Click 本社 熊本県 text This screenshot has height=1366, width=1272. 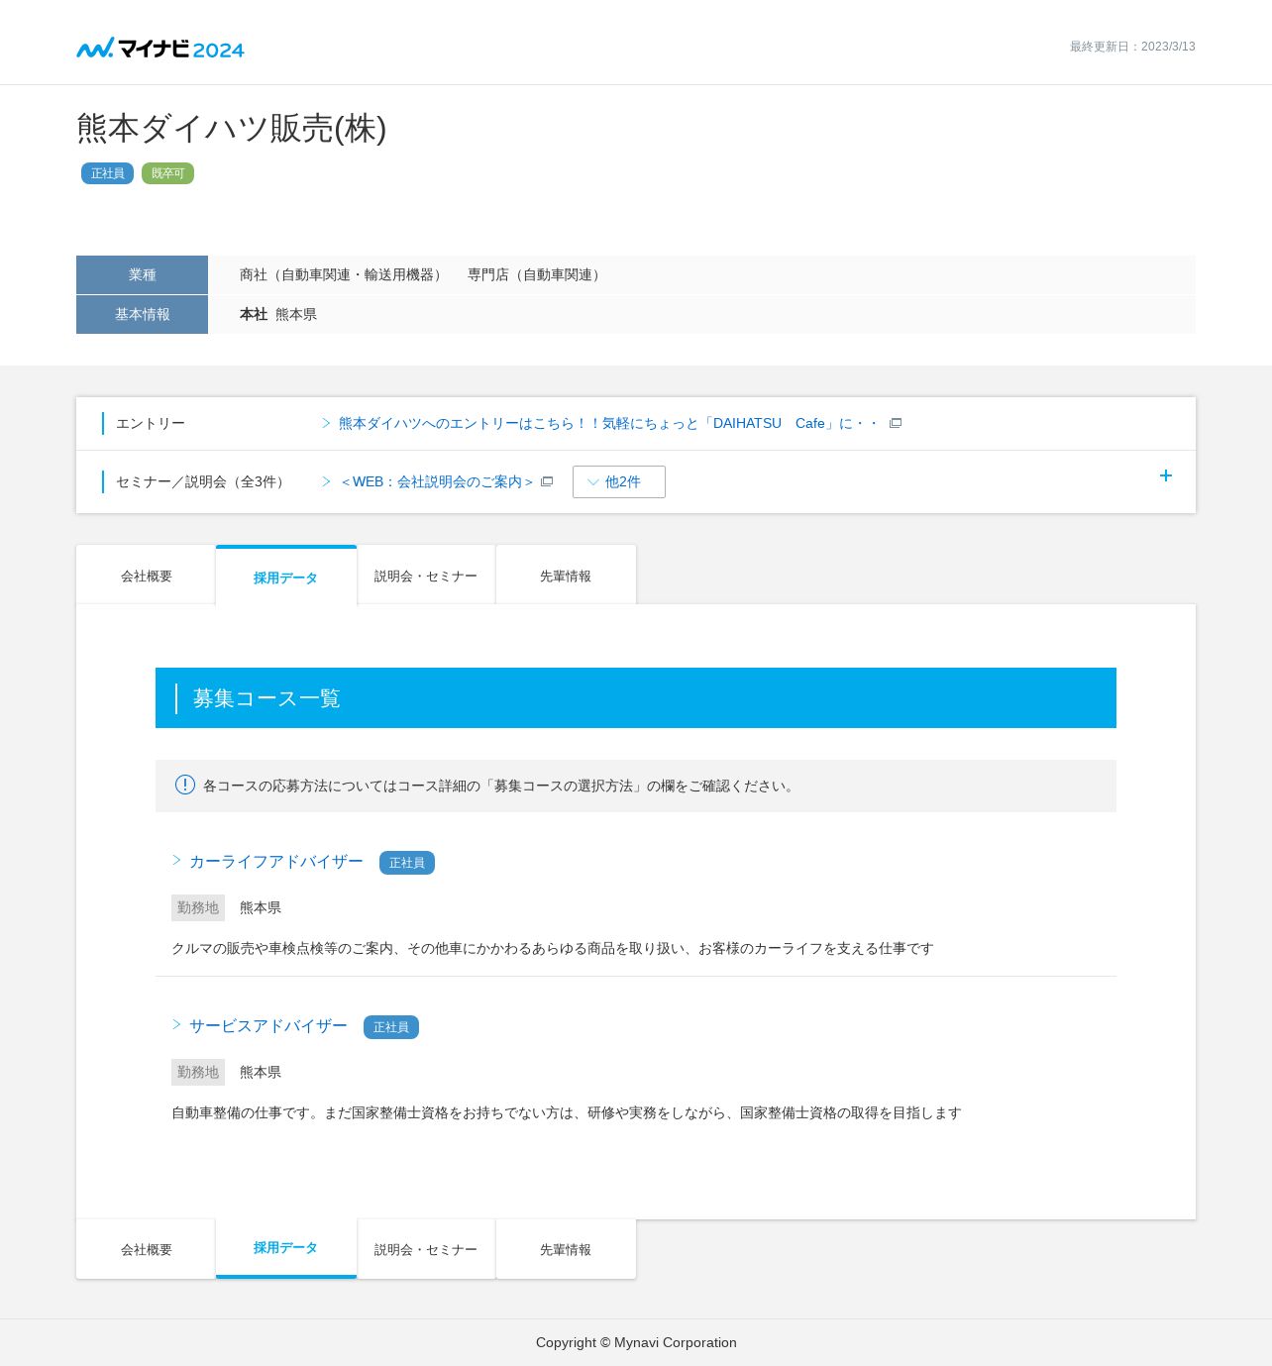click(x=278, y=314)
